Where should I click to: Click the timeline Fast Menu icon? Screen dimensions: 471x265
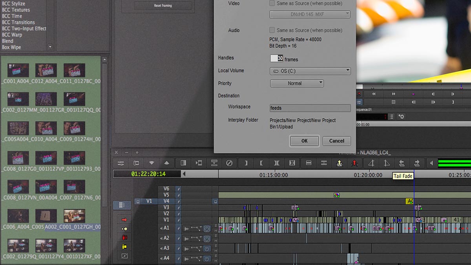[x=121, y=163]
